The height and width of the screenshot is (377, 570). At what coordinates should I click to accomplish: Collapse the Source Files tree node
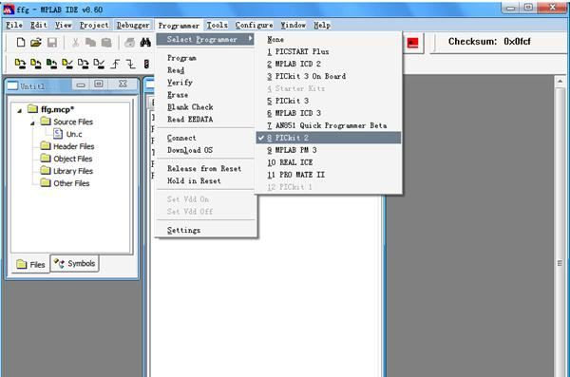point(32,123)
